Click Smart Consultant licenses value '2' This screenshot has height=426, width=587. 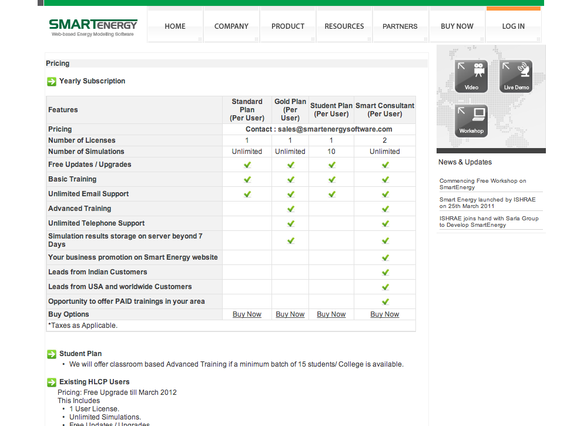pyautogui.click(x=384, y=140)
